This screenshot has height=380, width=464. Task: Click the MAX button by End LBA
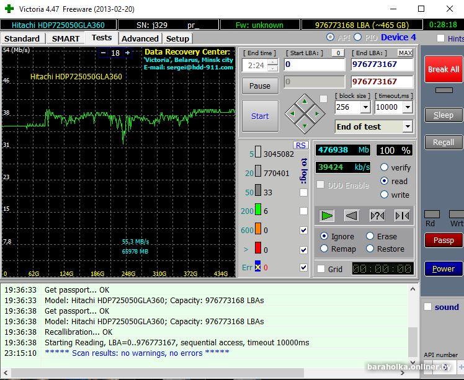point(405,53)
